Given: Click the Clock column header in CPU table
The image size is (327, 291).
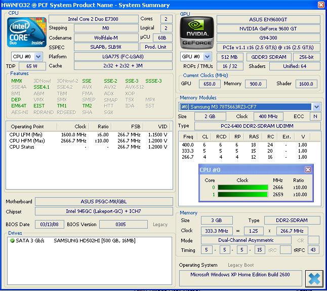Looking at the screenshot, I should [x=73, y=127].
